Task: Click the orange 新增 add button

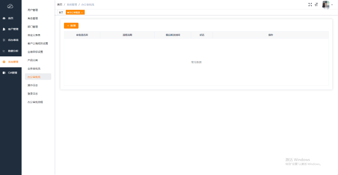Action: pos(71,26)
